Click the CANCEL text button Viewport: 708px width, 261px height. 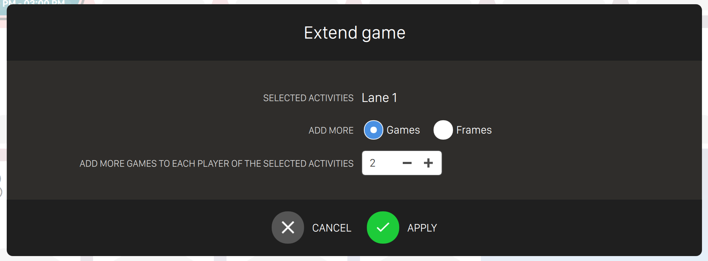point(331,228)
